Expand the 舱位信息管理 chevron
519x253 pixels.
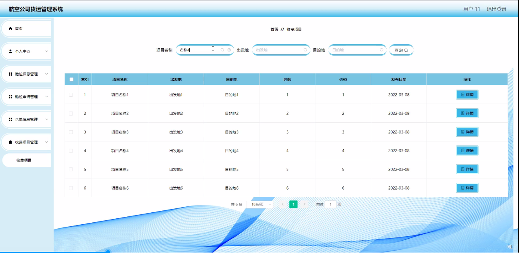(x=47, y=74)
